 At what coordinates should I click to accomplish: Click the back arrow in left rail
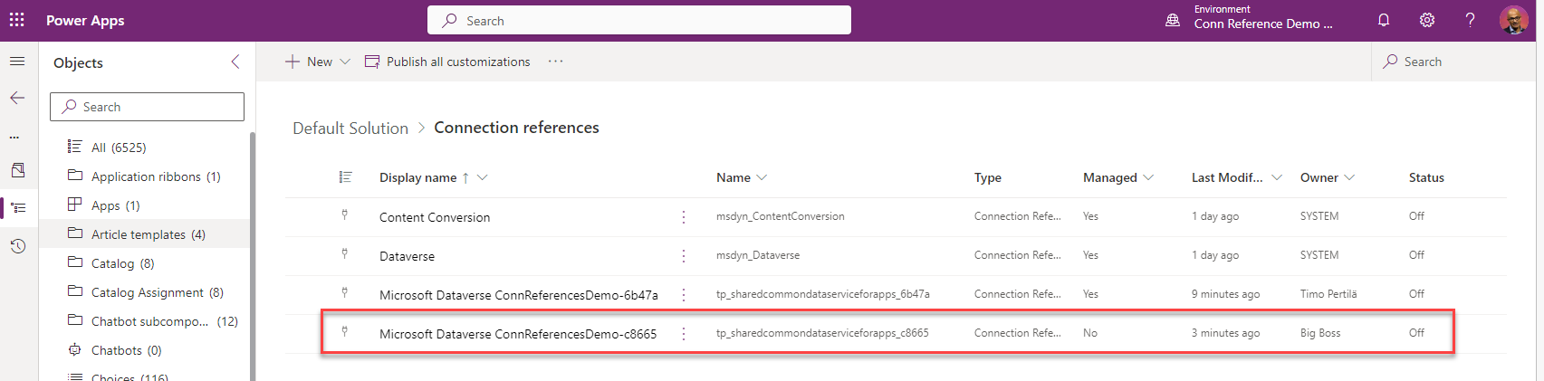coord(17,98)
